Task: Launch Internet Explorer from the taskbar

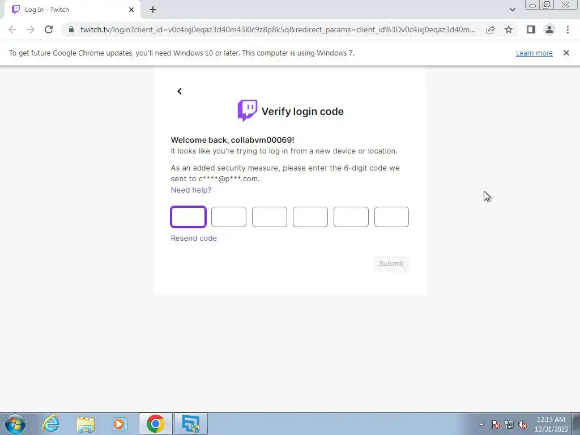Action: (50, 424)
